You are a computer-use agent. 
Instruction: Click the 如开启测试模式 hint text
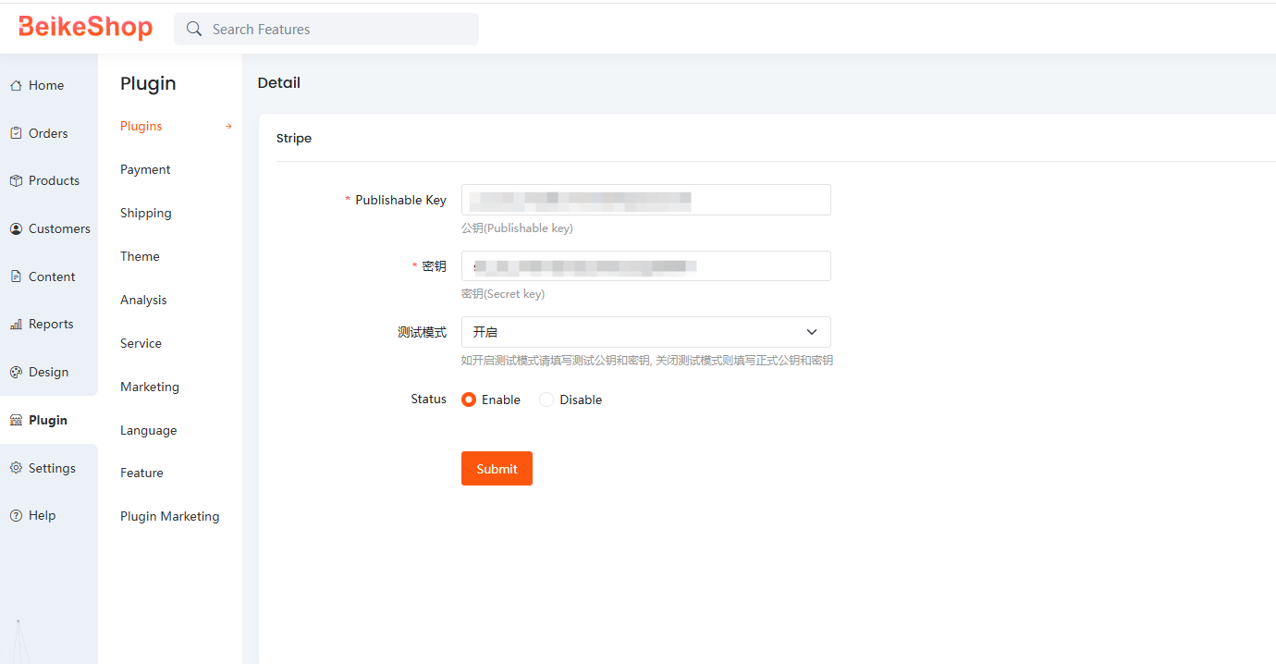pyautogui.click(x=647, y=360)
